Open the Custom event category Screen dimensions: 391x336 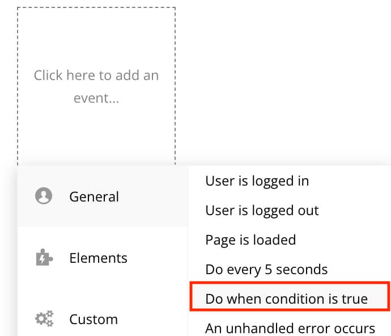tap(103, 320)
